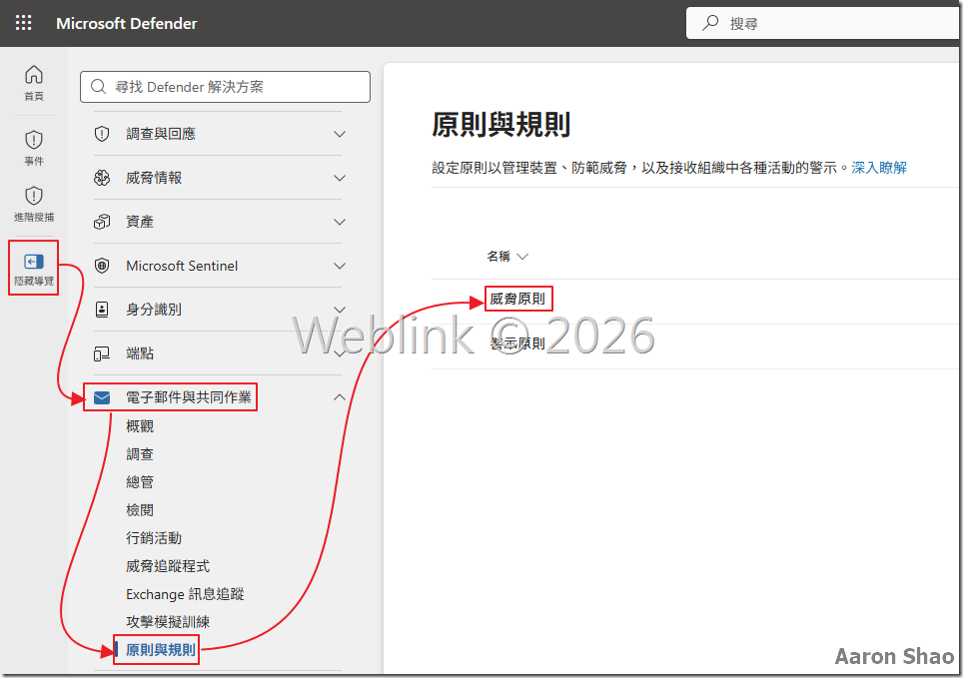Sort by 名稱 column dropdown arrow
The height and width of the screenshot is (678, 963).
(522, 257)
